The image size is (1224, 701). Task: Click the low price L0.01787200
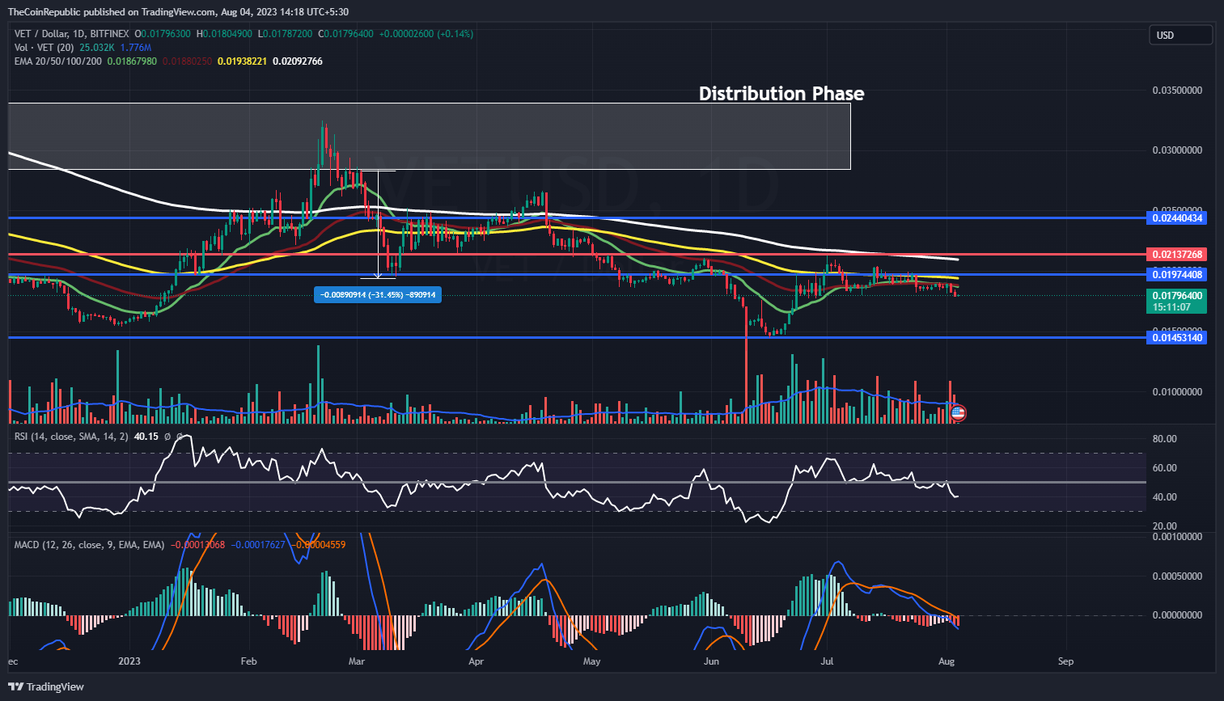[285, 34]
